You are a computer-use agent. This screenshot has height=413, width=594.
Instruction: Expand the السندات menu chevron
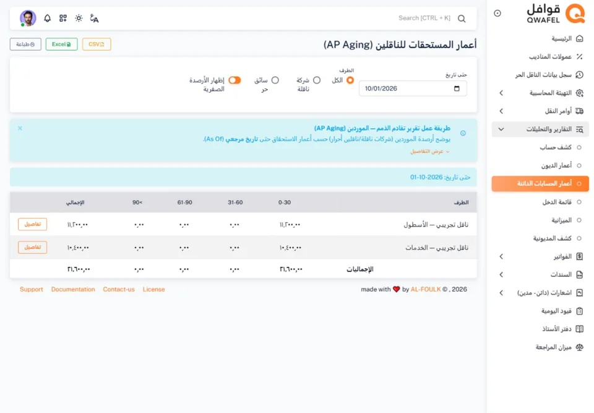point(501,274)
